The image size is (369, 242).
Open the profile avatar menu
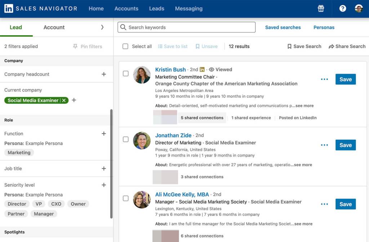(x=359, y=9)
